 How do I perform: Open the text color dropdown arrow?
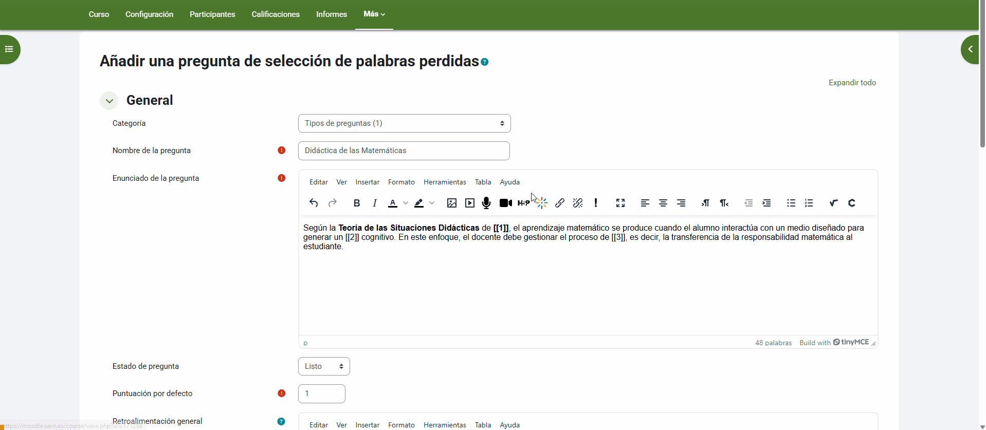point(406,203)
